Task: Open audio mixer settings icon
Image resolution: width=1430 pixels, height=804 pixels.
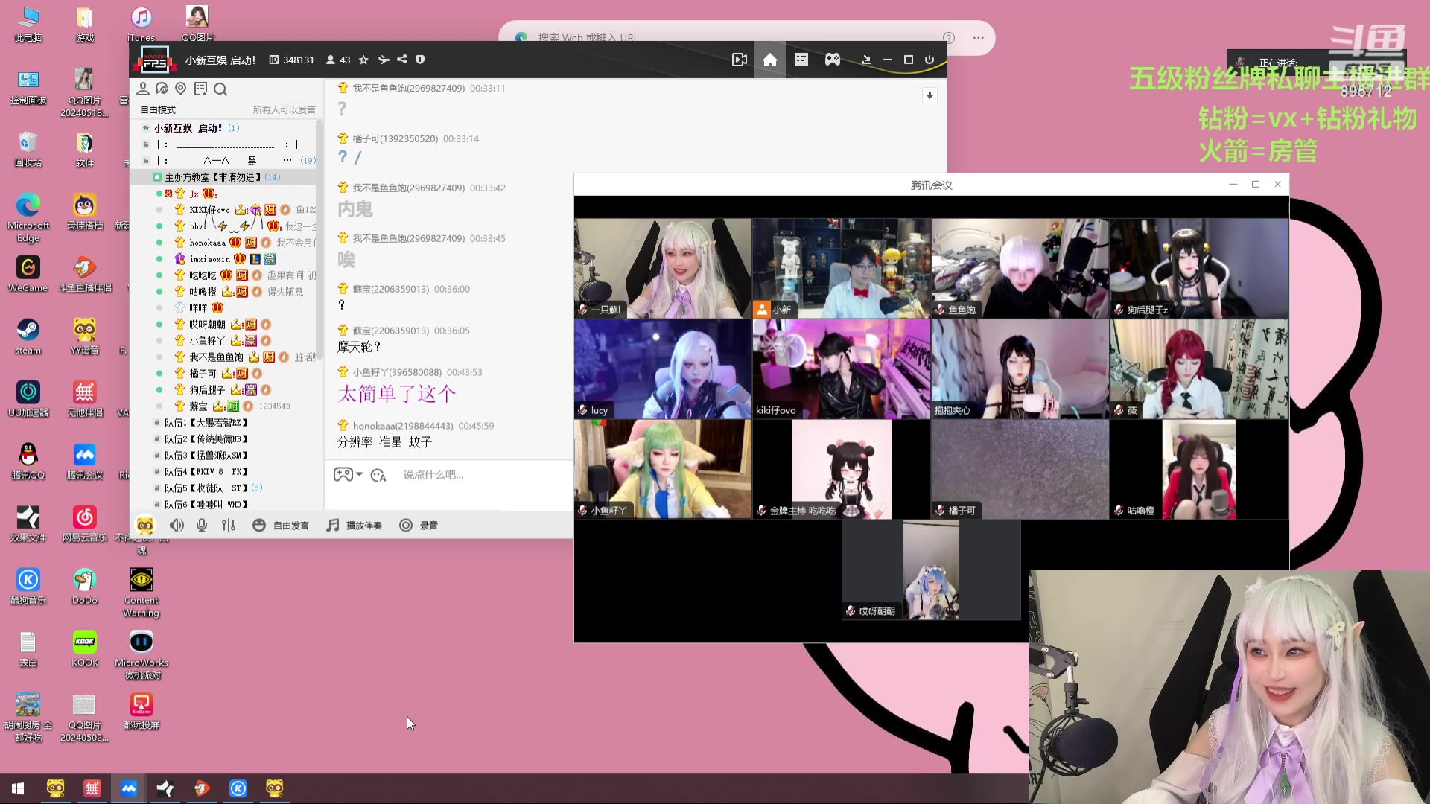Action: [x=229, y=526]
